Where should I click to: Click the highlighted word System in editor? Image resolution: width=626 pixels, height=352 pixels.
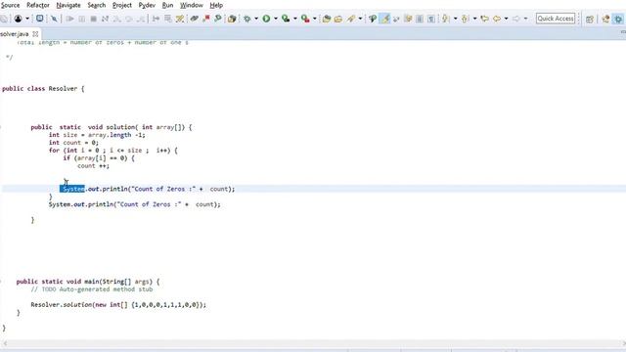[73, 189]
